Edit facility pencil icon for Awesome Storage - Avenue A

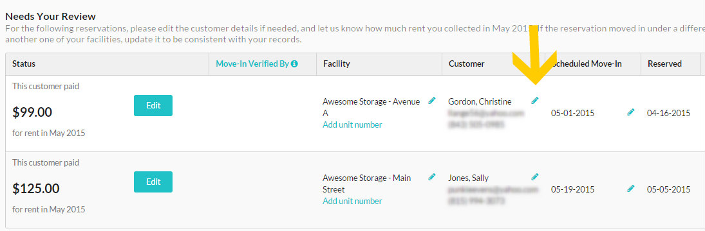[x=432, y=101]
